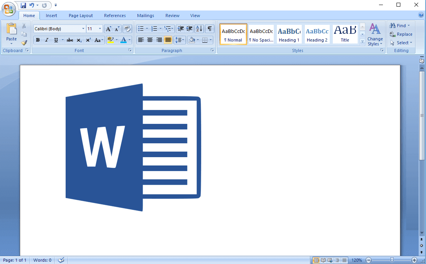Image resolution: width=426 pixels, height=264 pixels.
Task: Toggle superscript formatting
Action: click(88, 40)
